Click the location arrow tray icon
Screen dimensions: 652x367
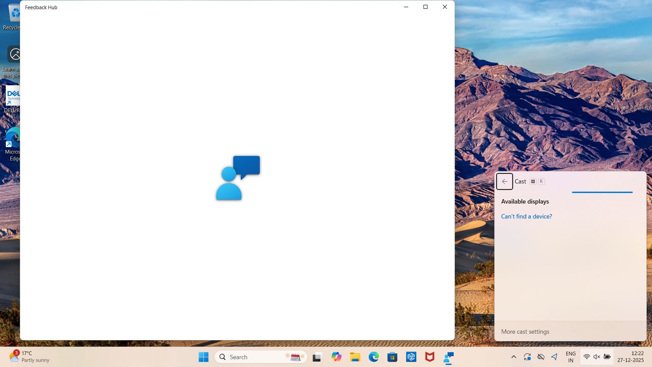click(554, 357)
